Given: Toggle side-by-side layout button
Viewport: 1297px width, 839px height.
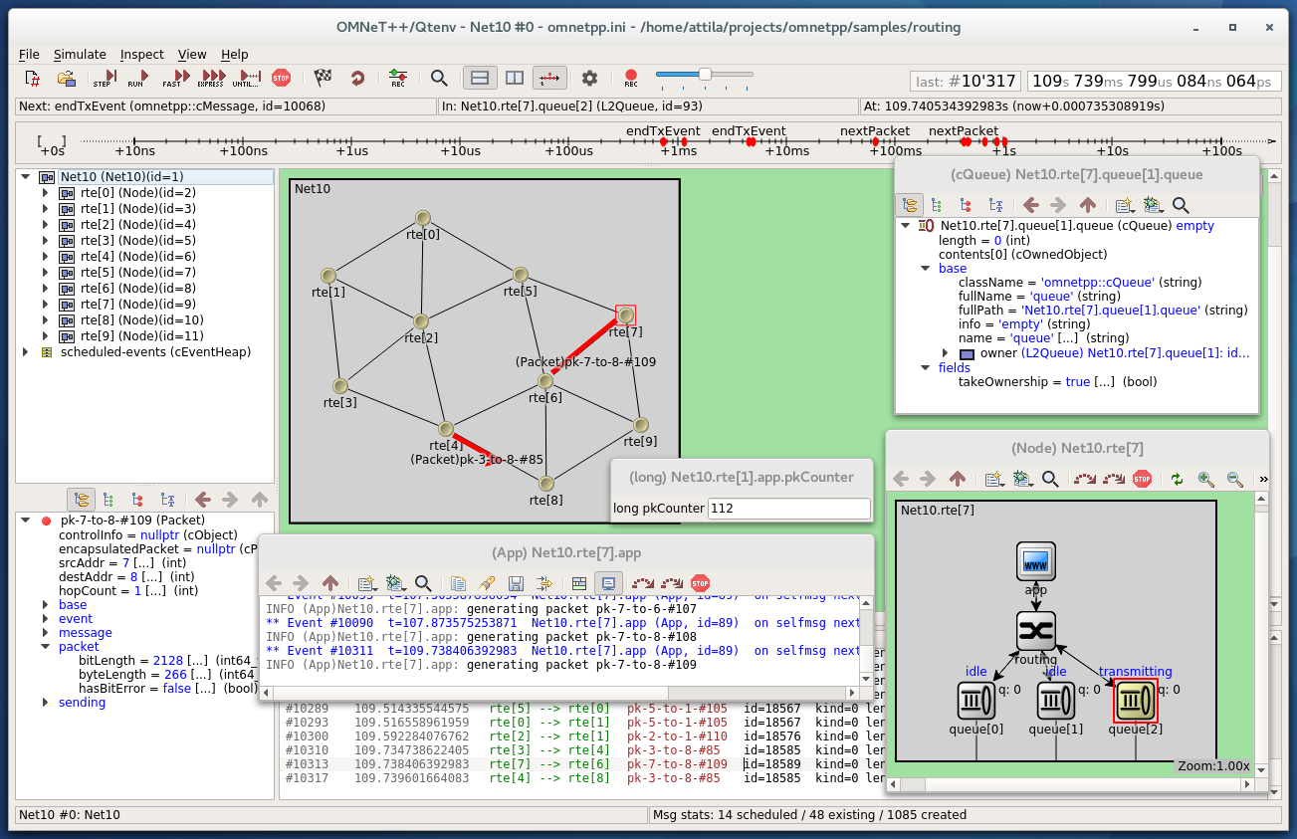Looking at the screenshot, I should tap(514, 78).
